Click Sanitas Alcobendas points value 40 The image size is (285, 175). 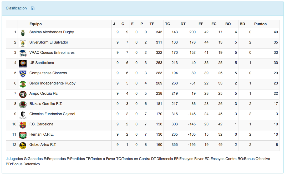pyautogui.click(x=276, y=32)
